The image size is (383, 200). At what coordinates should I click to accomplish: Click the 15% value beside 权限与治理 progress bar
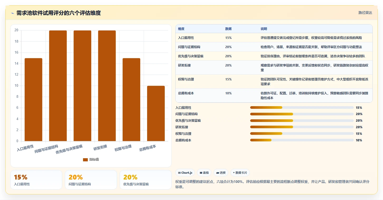(359, 134)
